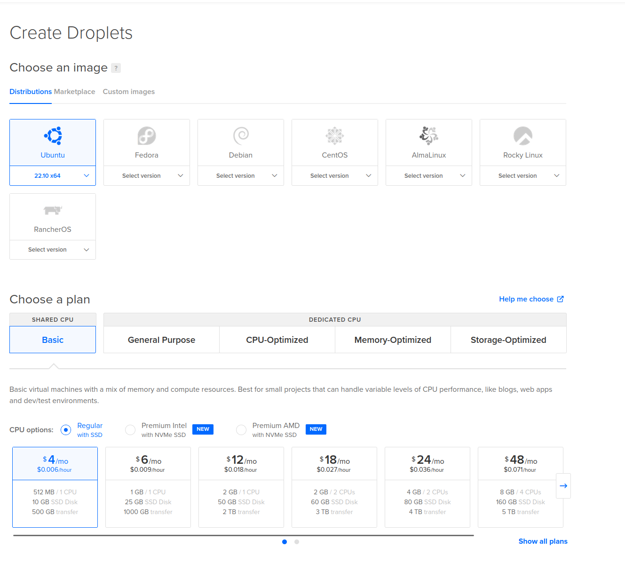Choose the AlmaLinux logo icon

click(x=429, y=136)
